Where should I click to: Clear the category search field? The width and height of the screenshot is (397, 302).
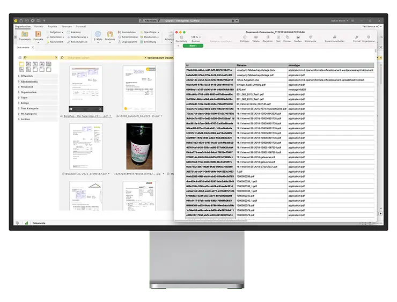56,57
